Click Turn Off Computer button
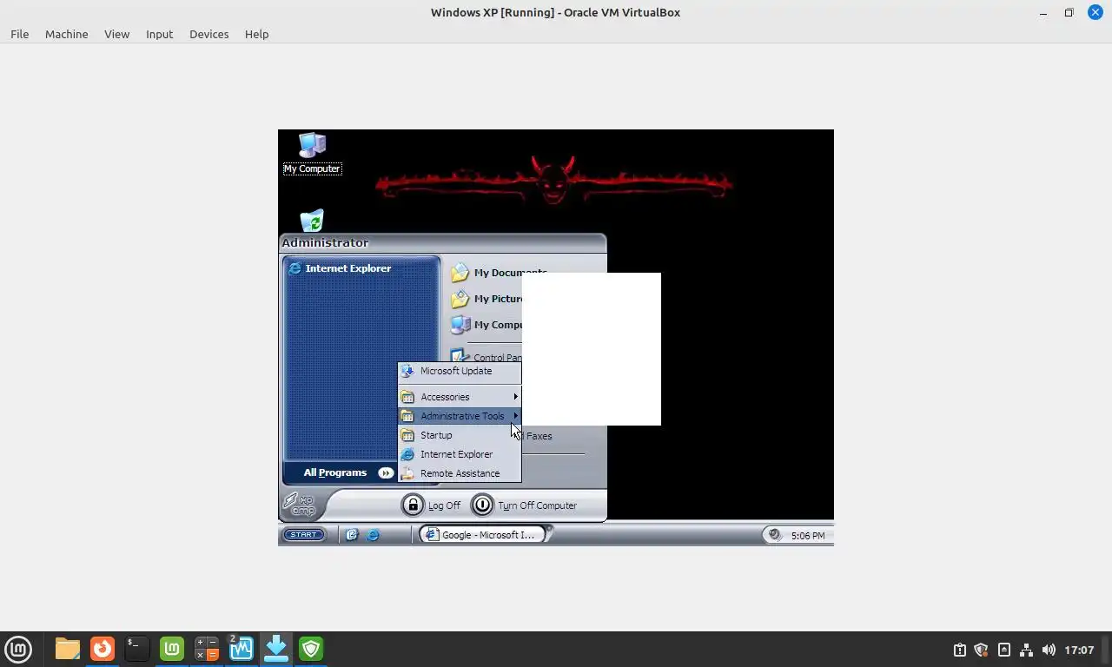Image resolution: width=1112 pixels, height=667 pixels. 525,505
